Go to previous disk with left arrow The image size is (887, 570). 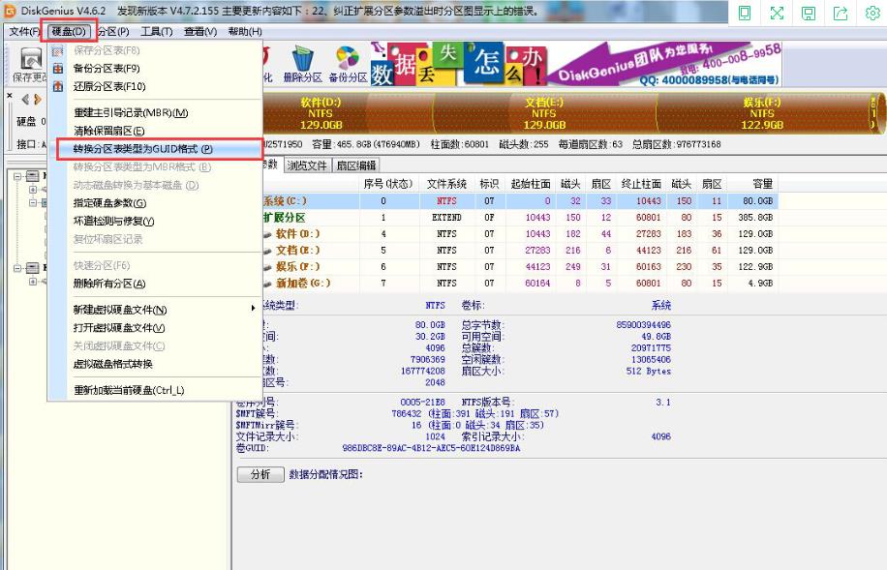(25, 100)
